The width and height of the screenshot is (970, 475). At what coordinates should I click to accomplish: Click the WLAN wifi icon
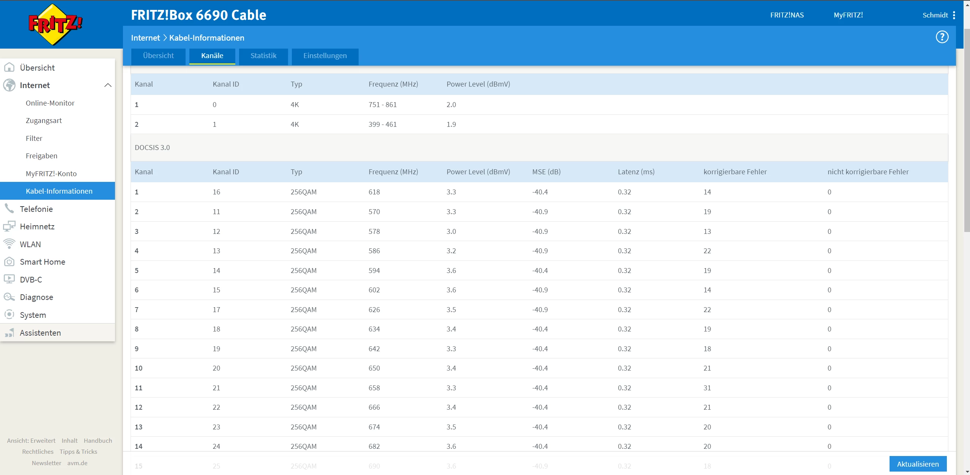tap(9, 244)
